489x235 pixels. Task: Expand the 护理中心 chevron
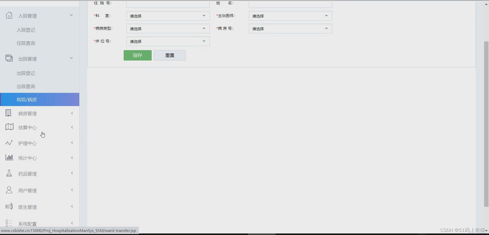point(72,142)
